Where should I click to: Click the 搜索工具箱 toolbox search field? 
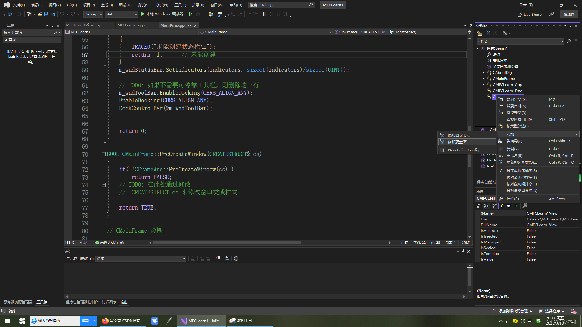(27, 32)
